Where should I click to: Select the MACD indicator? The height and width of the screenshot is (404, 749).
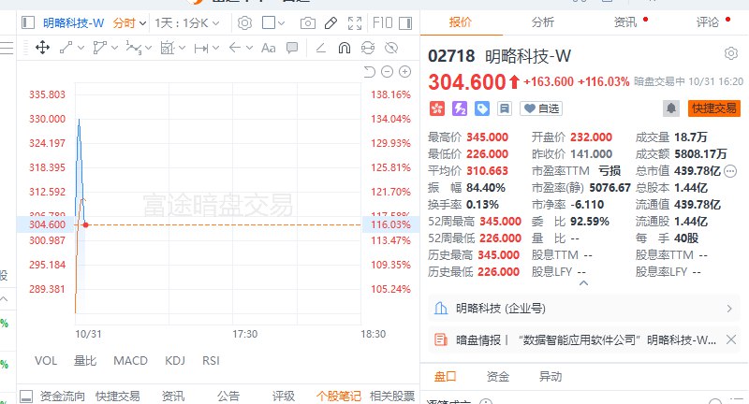tap(130, 361)
